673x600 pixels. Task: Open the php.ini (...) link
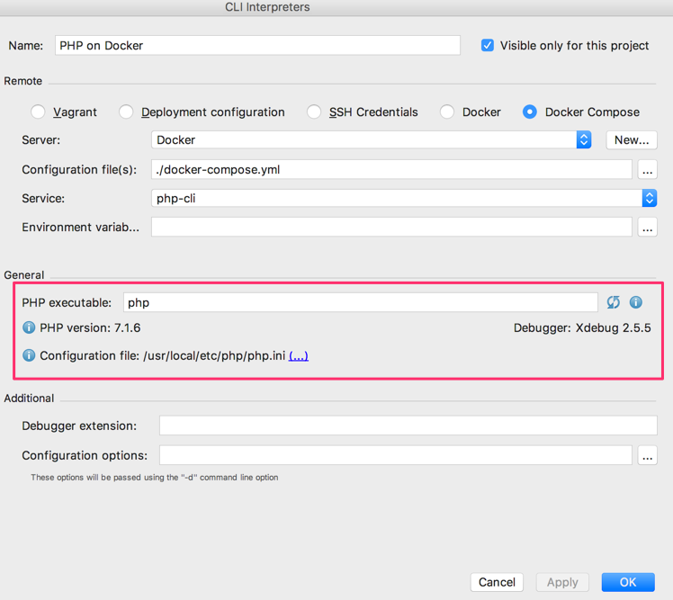(299, 356)
